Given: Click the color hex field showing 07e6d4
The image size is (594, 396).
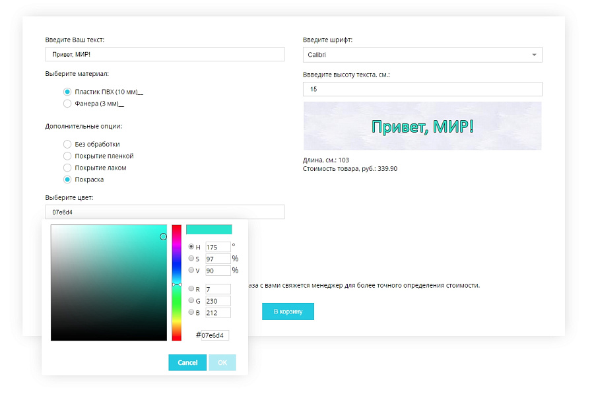Looking at the screenshot, I should (165, 212).
